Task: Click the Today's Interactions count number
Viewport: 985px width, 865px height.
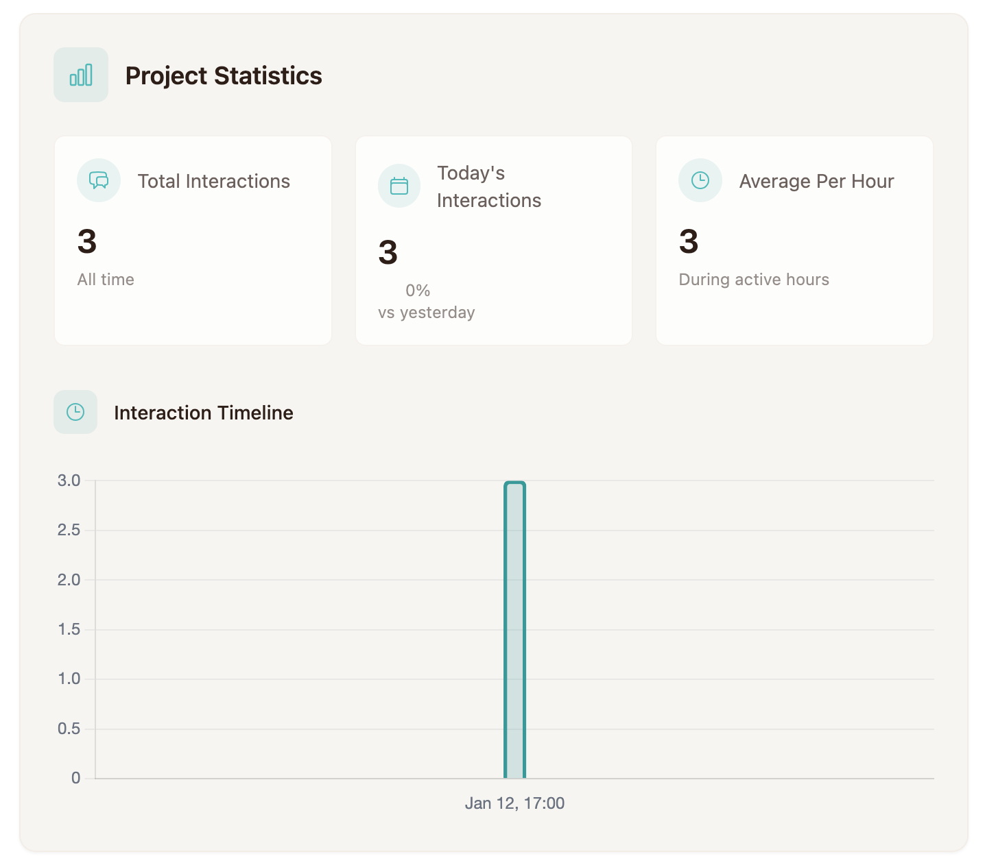Action: (x=388, y=252)
